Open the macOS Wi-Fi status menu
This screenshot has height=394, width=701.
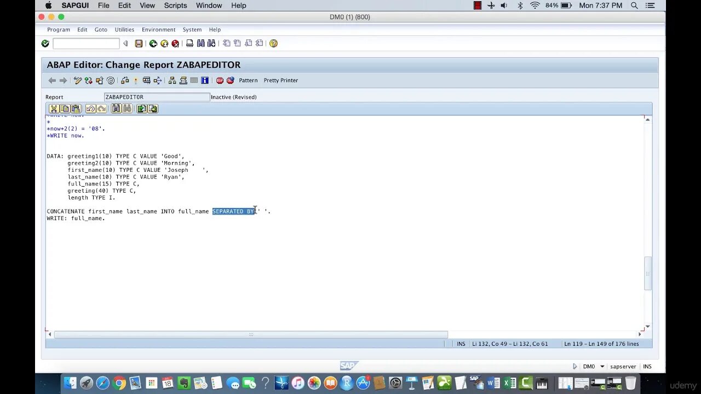coord(535,5)
